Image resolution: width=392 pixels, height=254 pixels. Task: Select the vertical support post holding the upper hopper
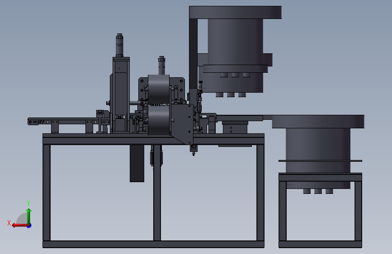click(193, 54)
